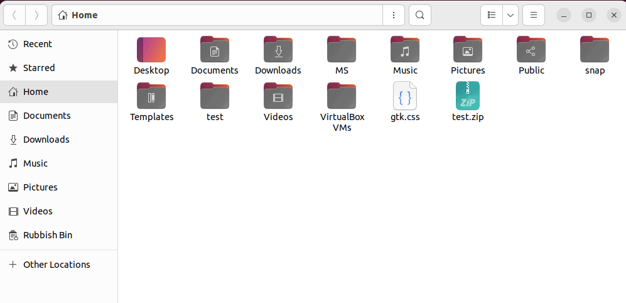
Task: Select the gtk.css file icon
Action: [405, 96]
